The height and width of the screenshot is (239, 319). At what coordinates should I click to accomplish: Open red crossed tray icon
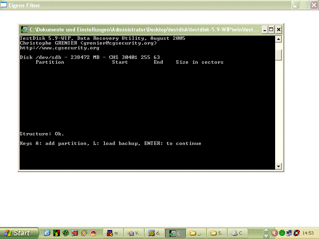297,233
